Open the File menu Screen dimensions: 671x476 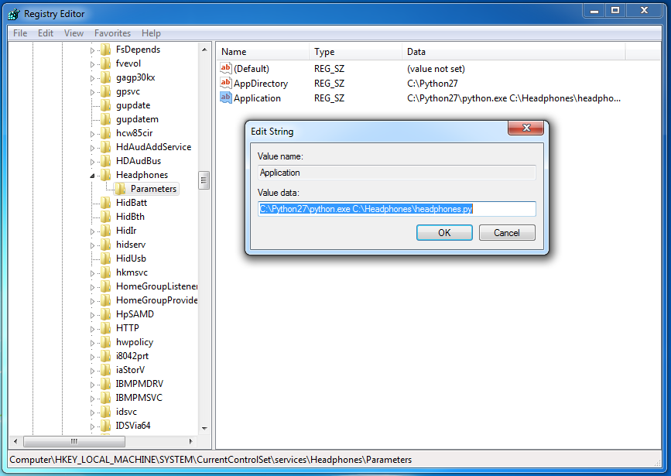coord(20,33)
